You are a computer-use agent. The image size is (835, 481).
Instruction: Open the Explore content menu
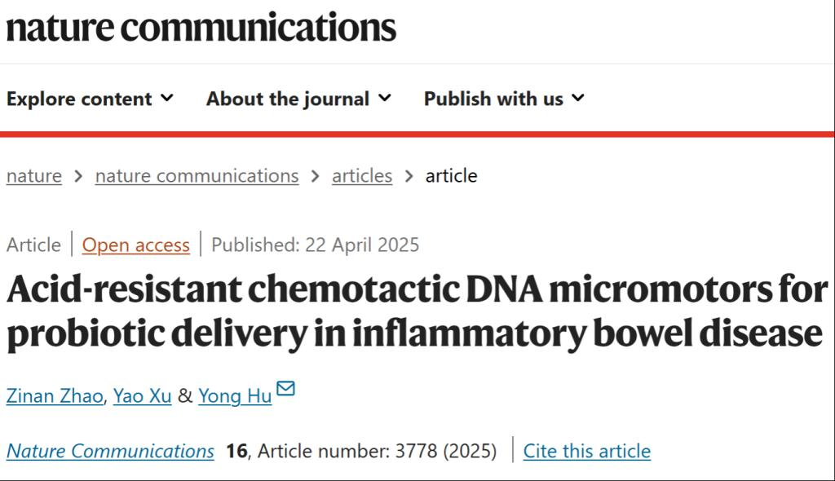tap(79, 99)
